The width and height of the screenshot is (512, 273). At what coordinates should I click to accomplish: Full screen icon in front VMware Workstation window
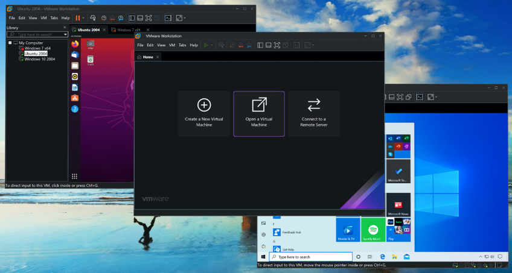(277, 45)
